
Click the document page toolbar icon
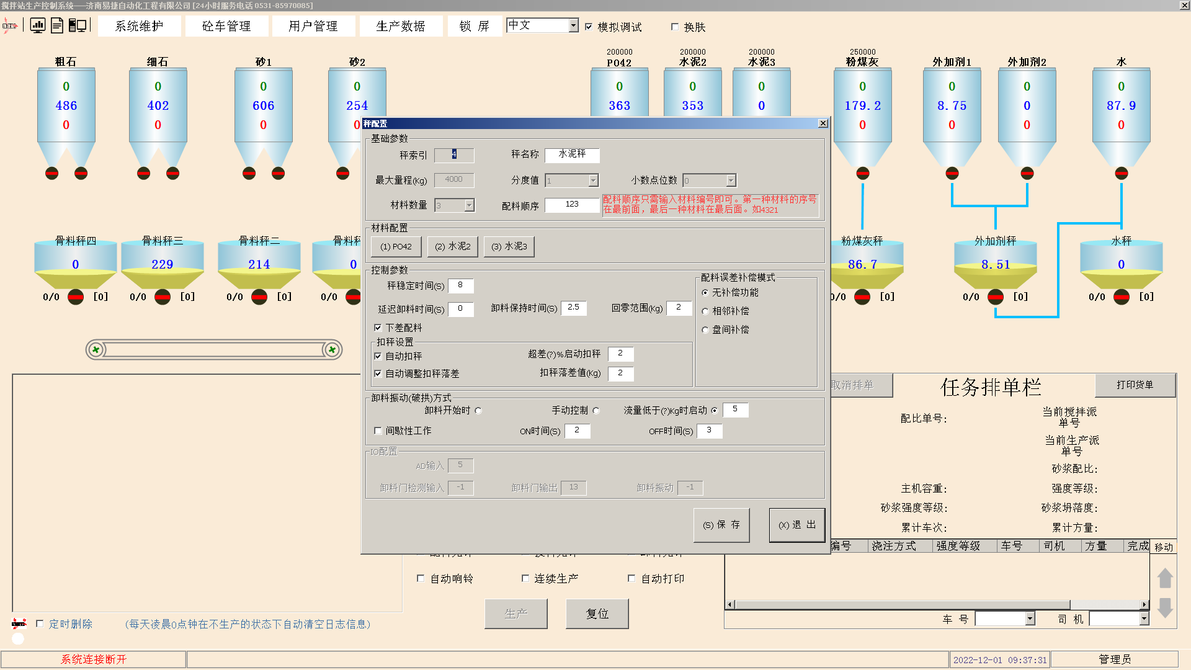(x=57, y=25)
